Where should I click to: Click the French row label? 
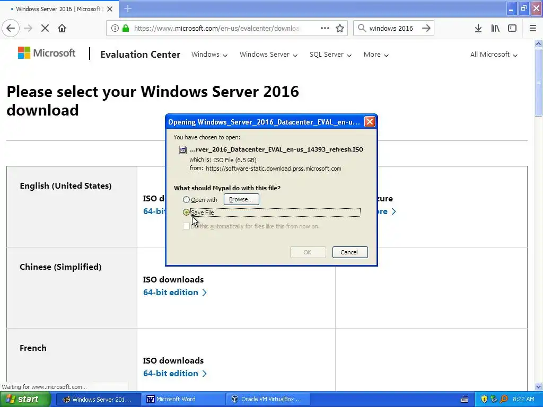pos(33,348)
